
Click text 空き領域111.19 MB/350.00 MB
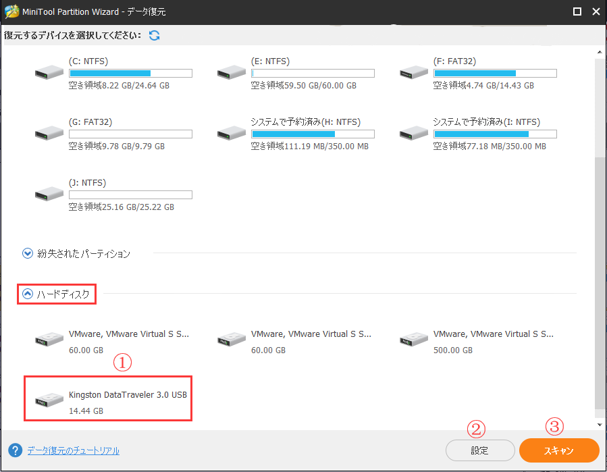point(310,147)
